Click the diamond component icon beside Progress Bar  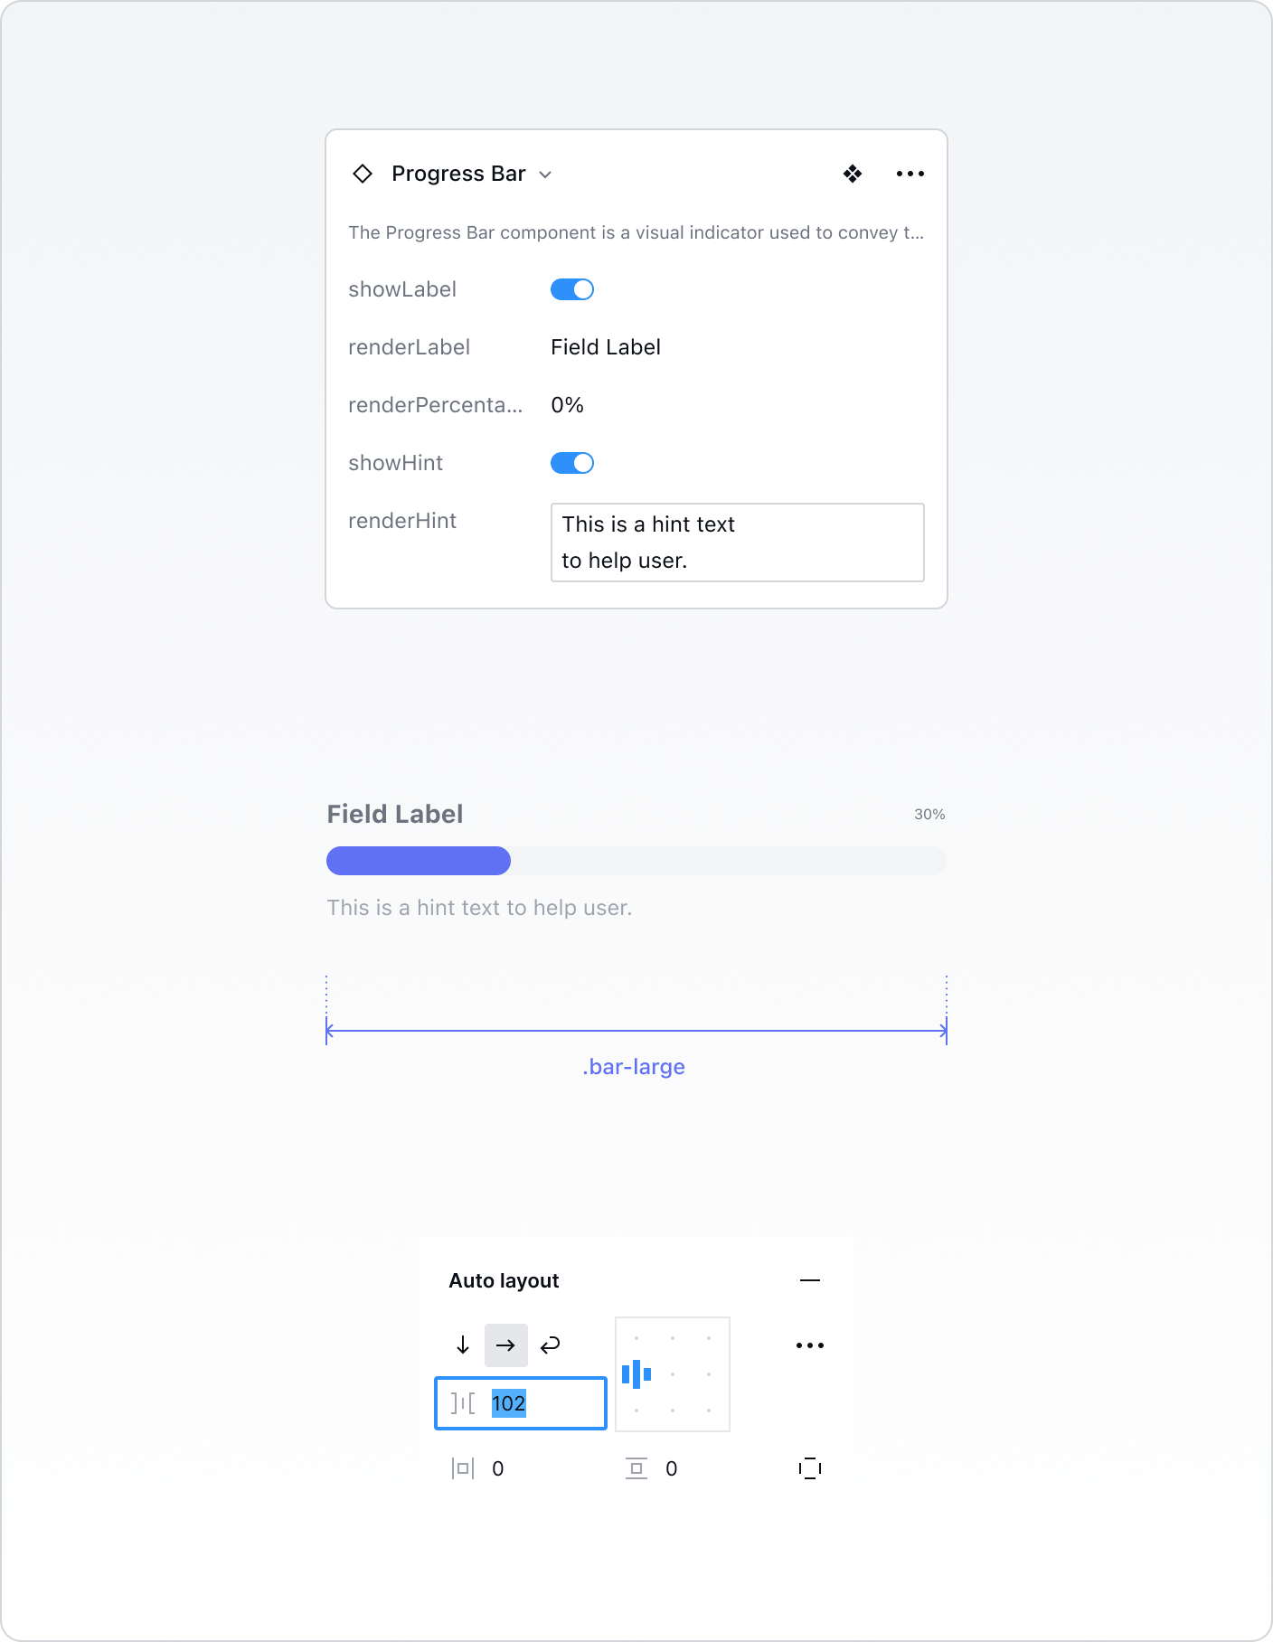[363, 174]
